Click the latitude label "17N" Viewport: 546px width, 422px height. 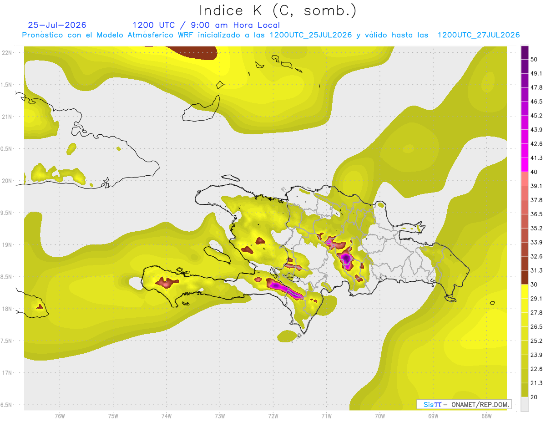[7, 373]
